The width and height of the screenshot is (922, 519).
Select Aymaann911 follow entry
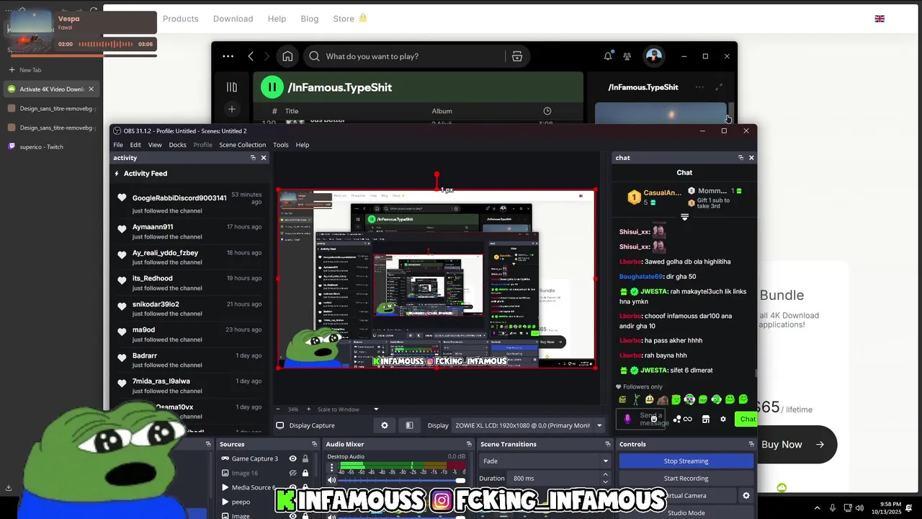190,231
